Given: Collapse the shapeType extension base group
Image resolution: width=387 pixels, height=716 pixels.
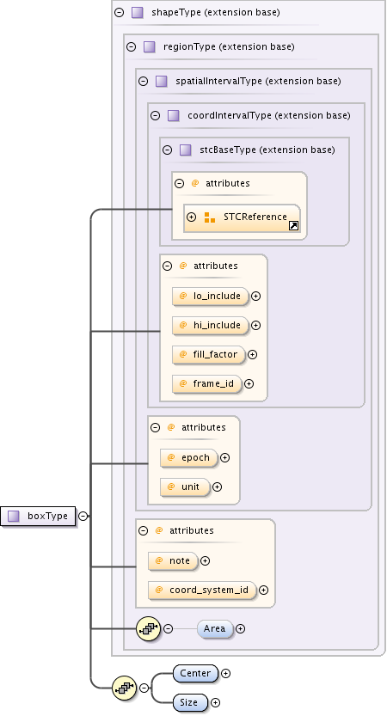Looking at the screenshot, I should point(120,12).
